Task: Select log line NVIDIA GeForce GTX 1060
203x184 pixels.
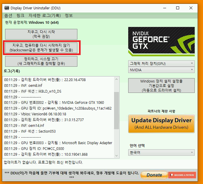Action: pos(54,102)
